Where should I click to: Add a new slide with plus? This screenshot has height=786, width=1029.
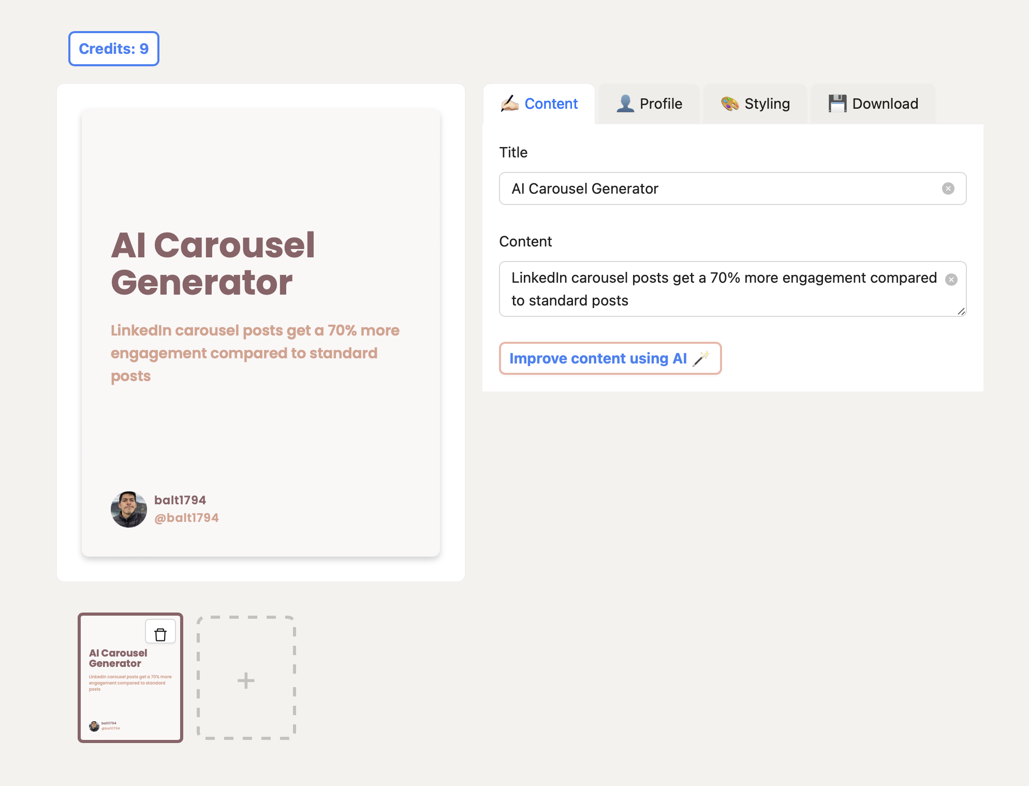[x=246, y=680]
